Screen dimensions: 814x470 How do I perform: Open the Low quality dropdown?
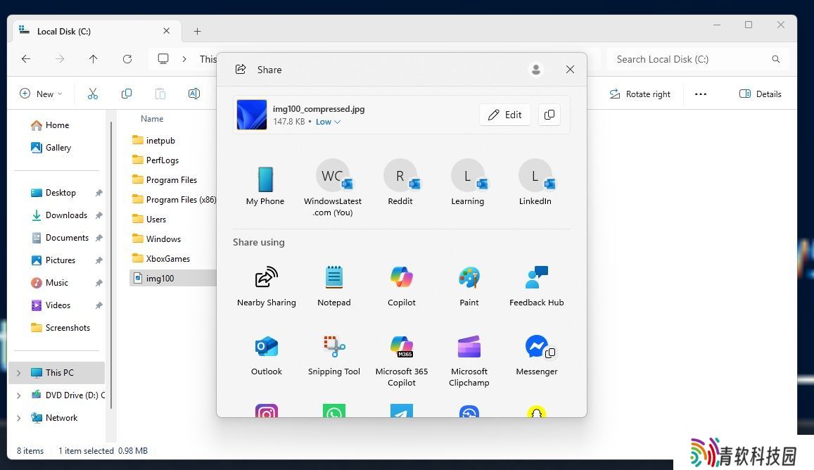328,122
